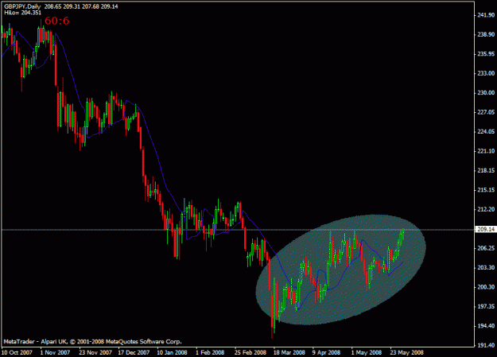
Task: Click the 218.15 price scale label
Action: point(486,170)
